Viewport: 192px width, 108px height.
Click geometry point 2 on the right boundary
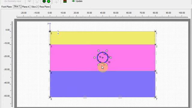point(155,45)
